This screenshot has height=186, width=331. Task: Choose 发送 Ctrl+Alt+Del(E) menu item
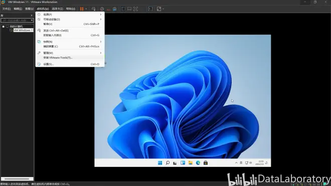coord(70,31)
